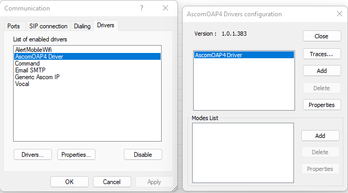Cancel the Communication dialog

pyautogui.click(x=112, y=181)
